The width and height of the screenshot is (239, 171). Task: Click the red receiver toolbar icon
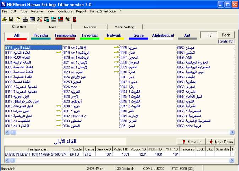click(60, 19)
